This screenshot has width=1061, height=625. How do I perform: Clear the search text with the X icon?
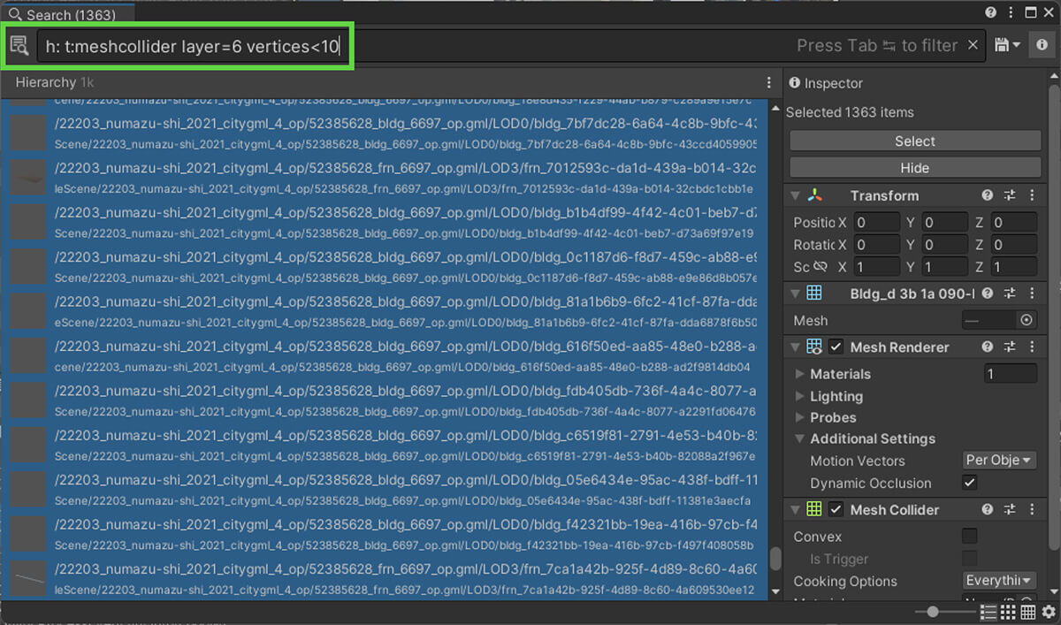tap(973, 45)
